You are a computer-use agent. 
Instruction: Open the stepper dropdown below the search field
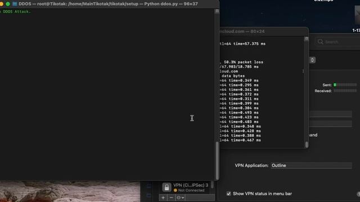click(x=312, y=60)
